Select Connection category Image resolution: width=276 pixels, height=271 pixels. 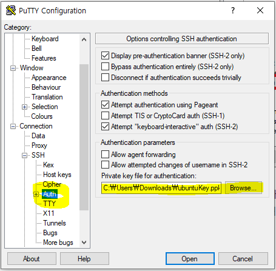(x=36, y=126)
